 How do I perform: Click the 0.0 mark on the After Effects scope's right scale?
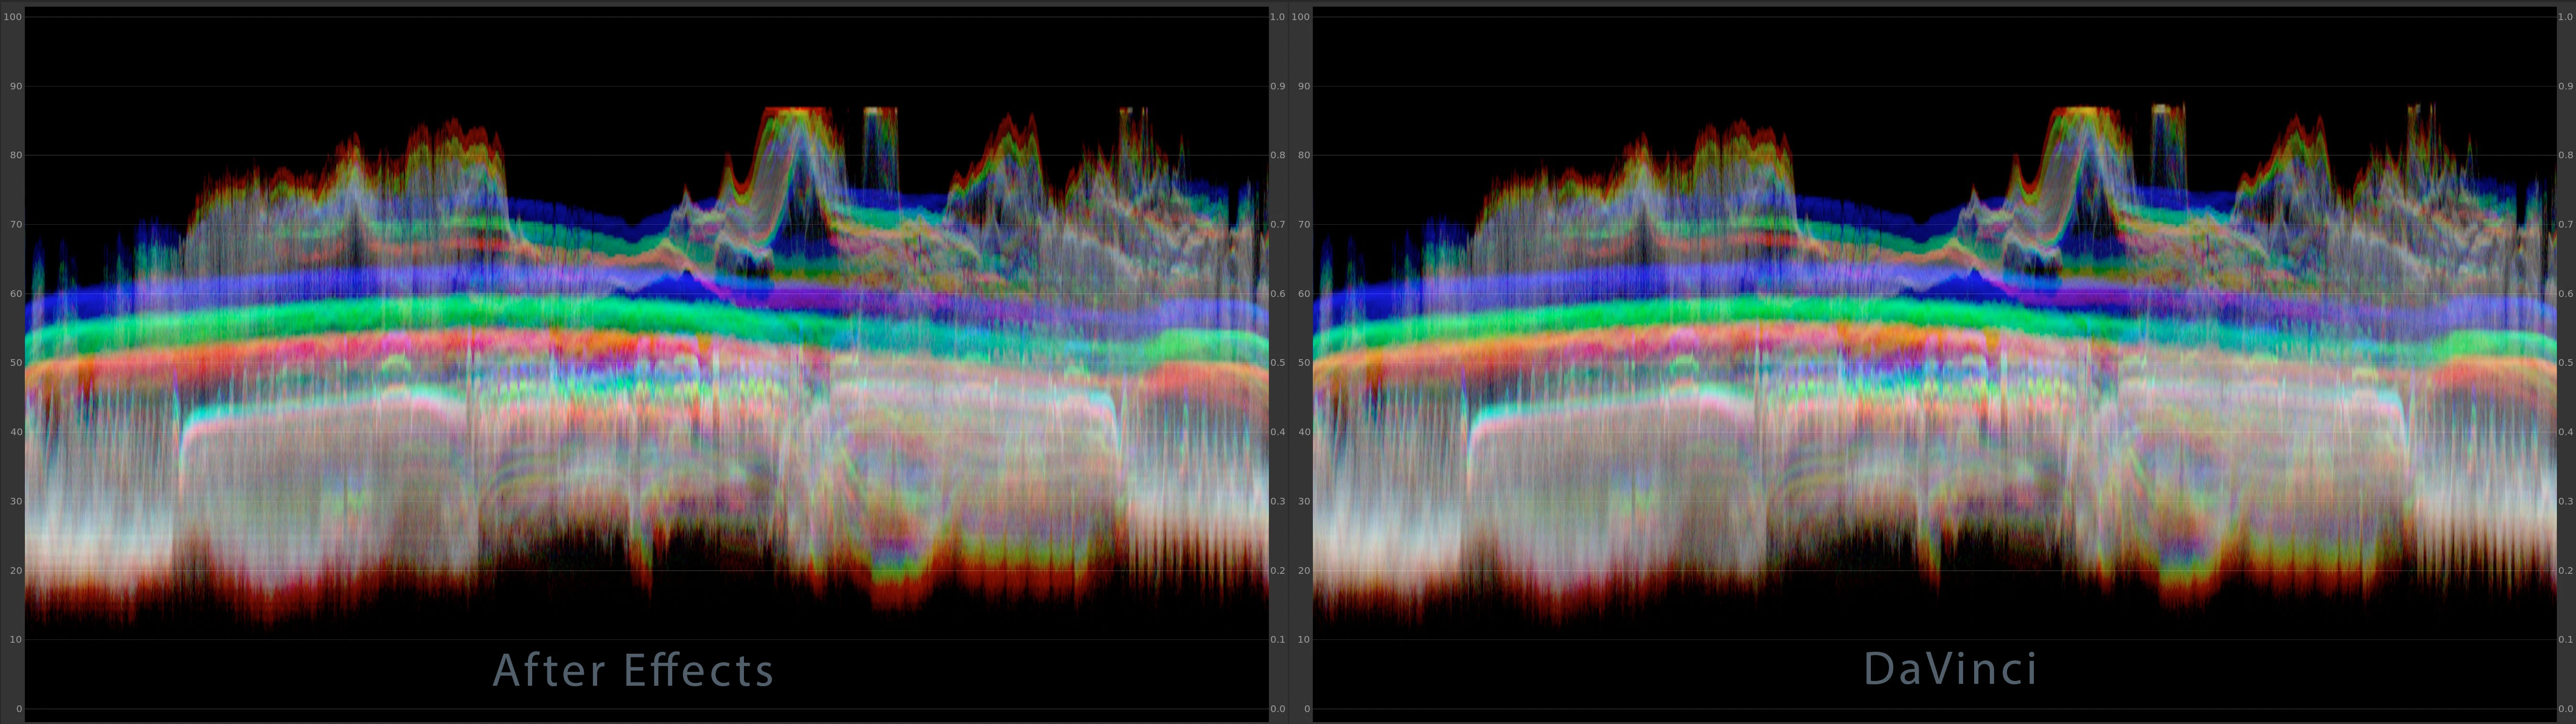[x=1277, y=709]
